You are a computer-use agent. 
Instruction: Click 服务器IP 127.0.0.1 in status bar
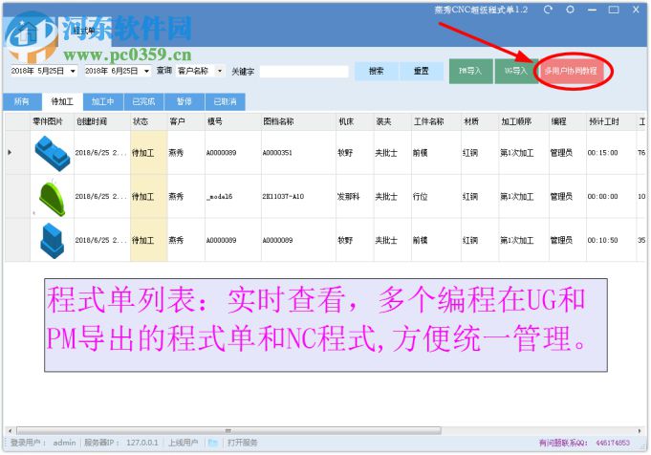click(121, 443)
